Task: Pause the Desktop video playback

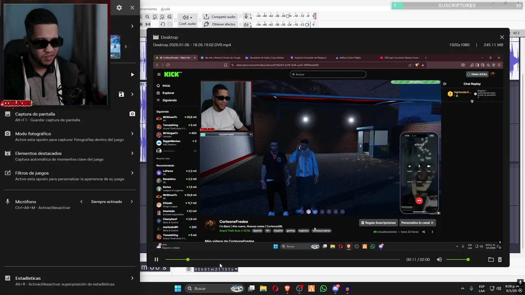Action: point(156,259)
